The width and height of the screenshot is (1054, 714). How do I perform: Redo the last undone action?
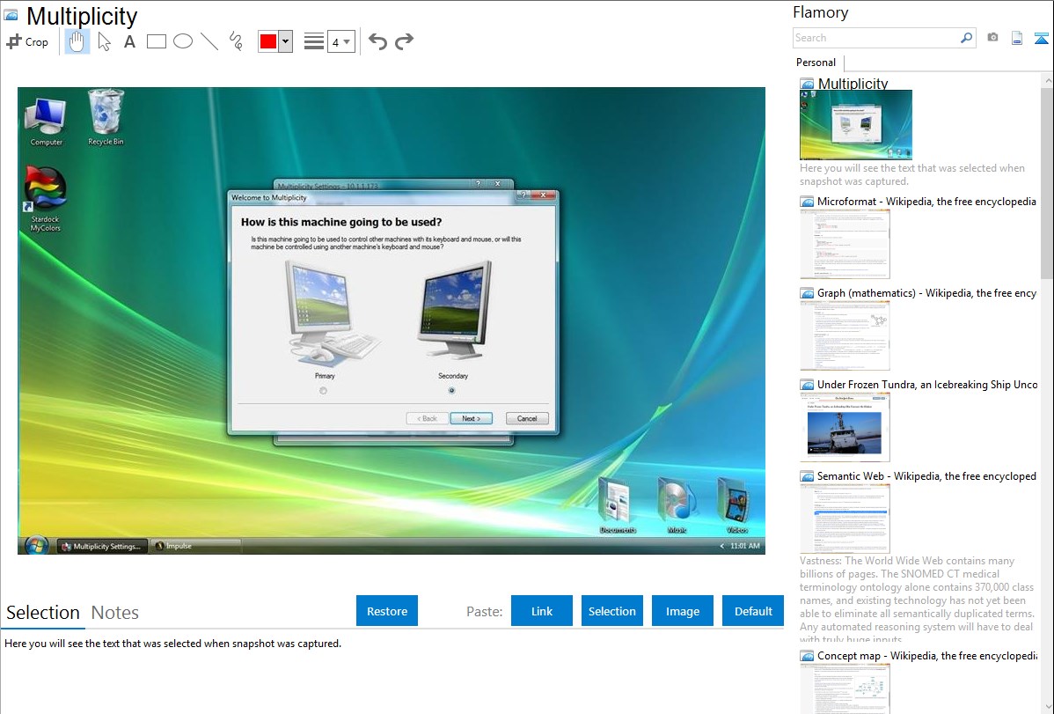[x=404, y=41]
